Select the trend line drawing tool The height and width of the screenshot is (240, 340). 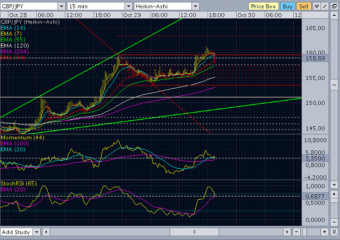tap(325, 7)
